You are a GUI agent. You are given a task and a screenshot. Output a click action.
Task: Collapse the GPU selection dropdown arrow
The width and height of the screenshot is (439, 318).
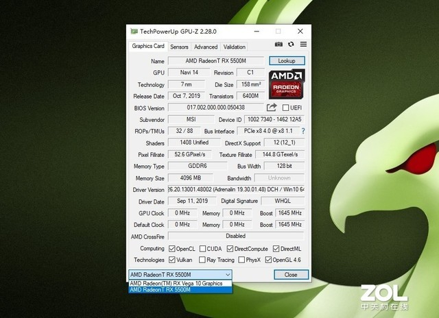pos(228,275)
